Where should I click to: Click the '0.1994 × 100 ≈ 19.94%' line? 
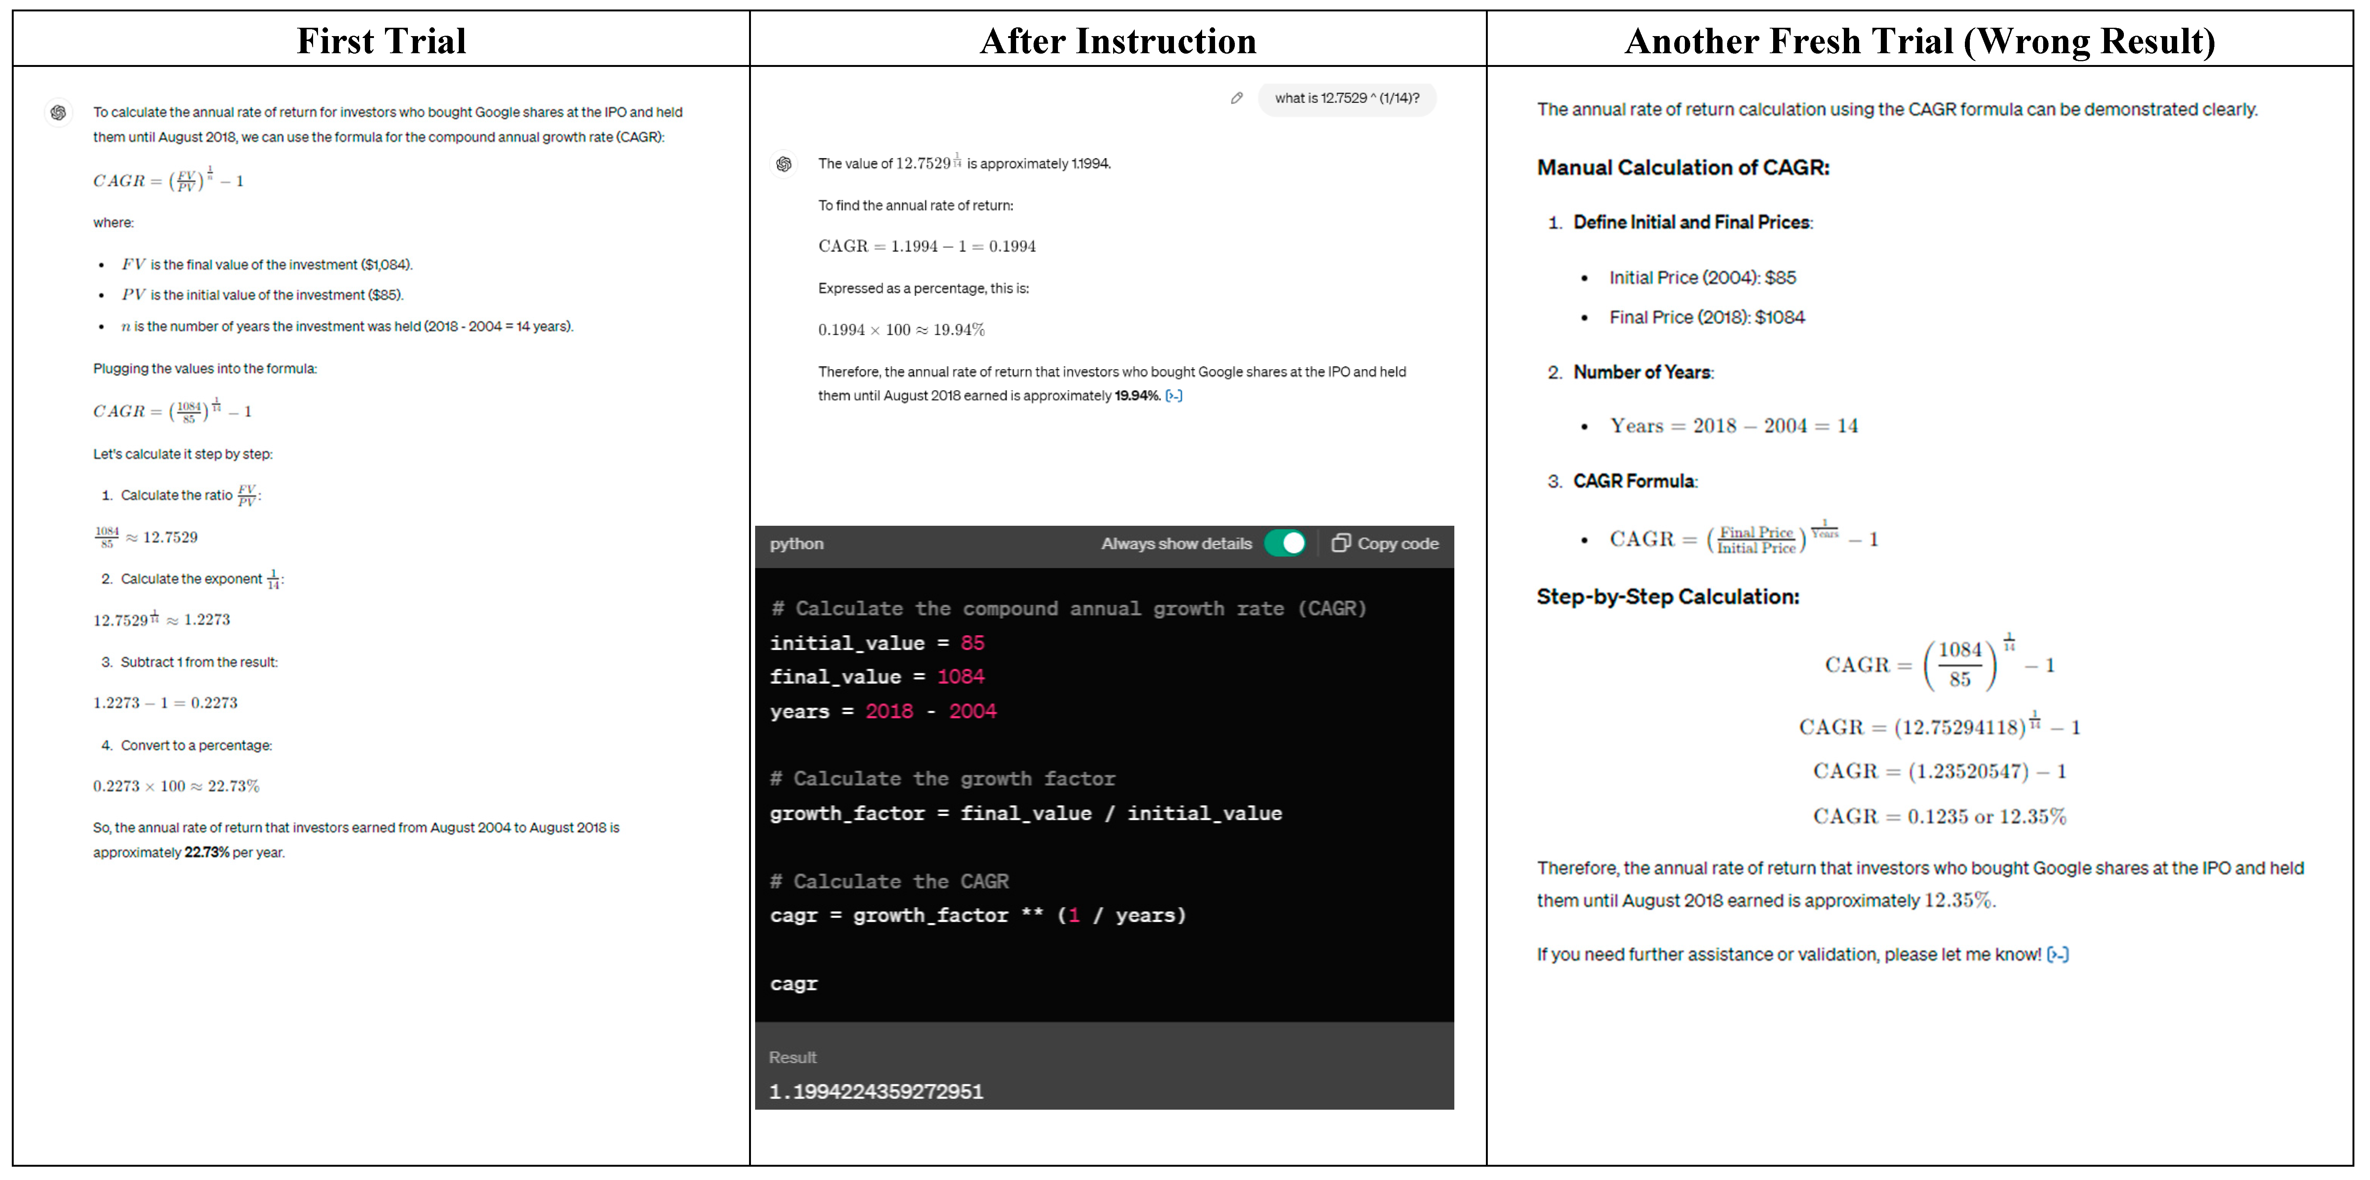point(901,330)
